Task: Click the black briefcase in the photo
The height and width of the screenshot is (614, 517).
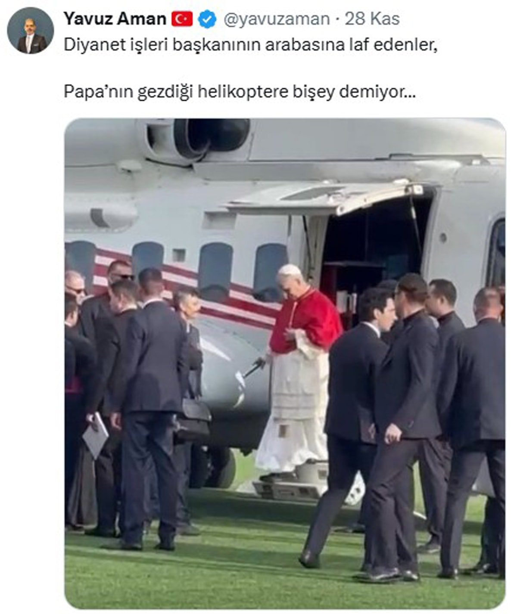Action: (193, 419)
